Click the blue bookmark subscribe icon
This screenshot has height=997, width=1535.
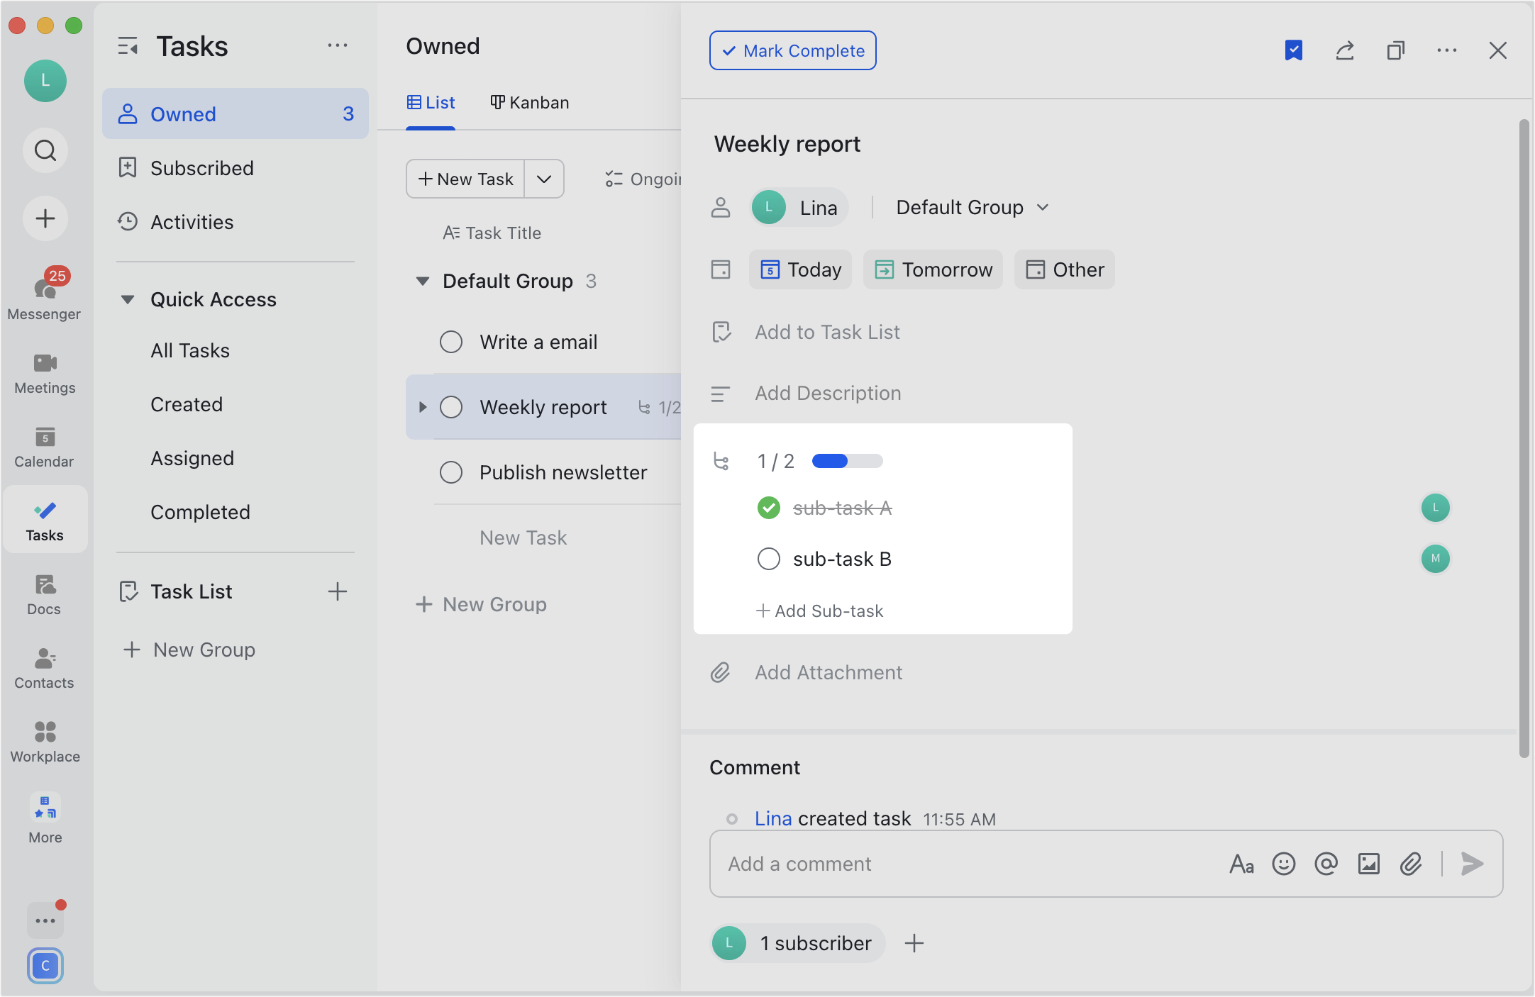click(x=1294, y=51)
